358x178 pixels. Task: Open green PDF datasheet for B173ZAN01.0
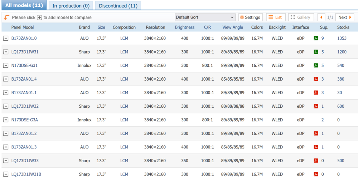pos(316,38)
